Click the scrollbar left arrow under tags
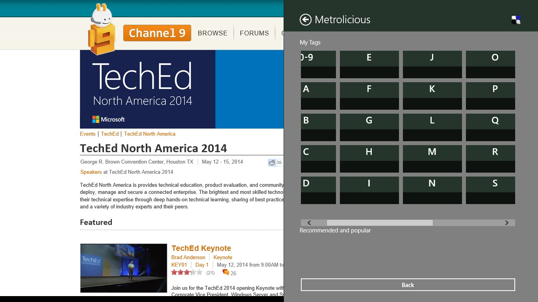The height and width of the screenshot is (302, 538). tap(310, 223)
